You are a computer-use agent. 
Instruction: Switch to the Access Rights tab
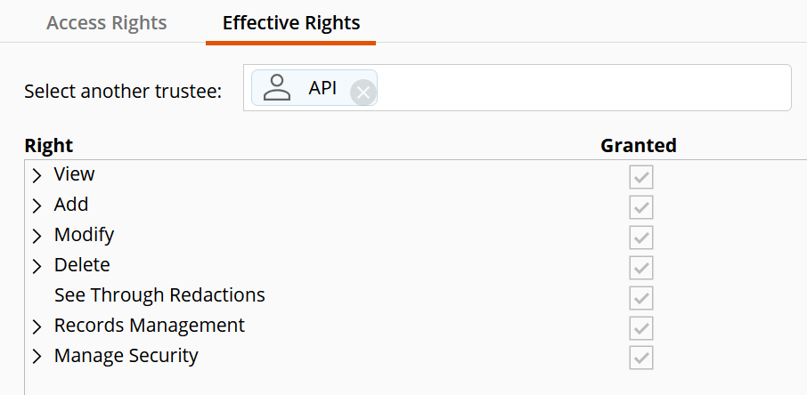pos(107,22)
